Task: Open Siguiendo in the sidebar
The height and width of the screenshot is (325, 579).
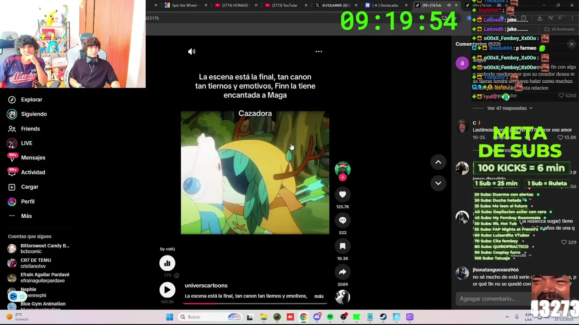Action: pyautogui.click(x=33, y=114)
